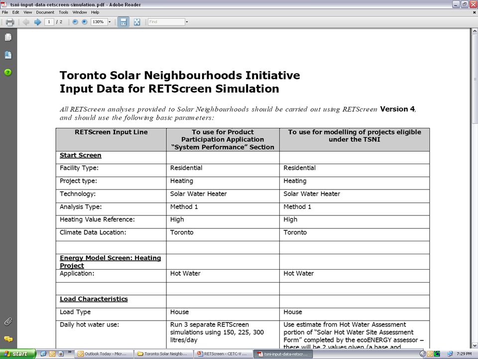Viewport: 478px width, 359px height.
Task: Click the vertical scrollbar up arrow
Action: coord(475,31)
